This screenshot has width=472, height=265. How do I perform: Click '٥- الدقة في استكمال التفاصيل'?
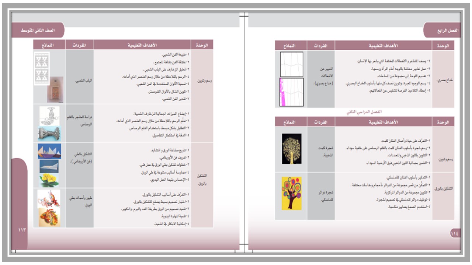171,135
